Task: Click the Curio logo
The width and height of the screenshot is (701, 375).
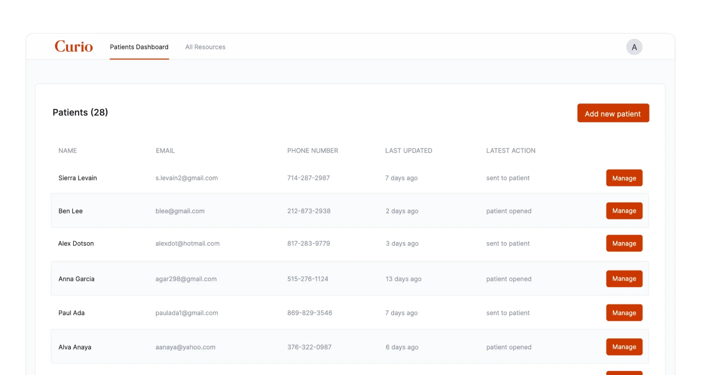Action: click(x=74, y=46)
